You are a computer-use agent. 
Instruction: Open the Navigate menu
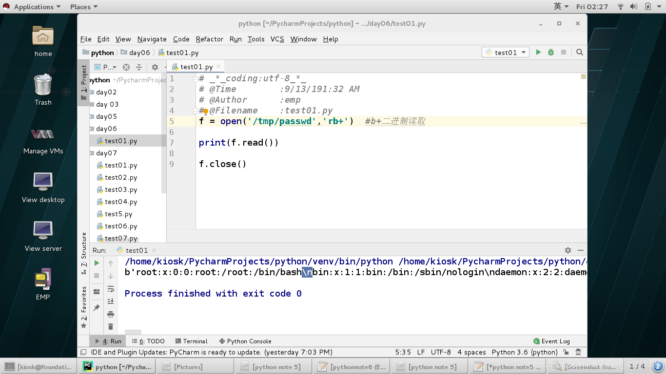click(x=152, y=39)
